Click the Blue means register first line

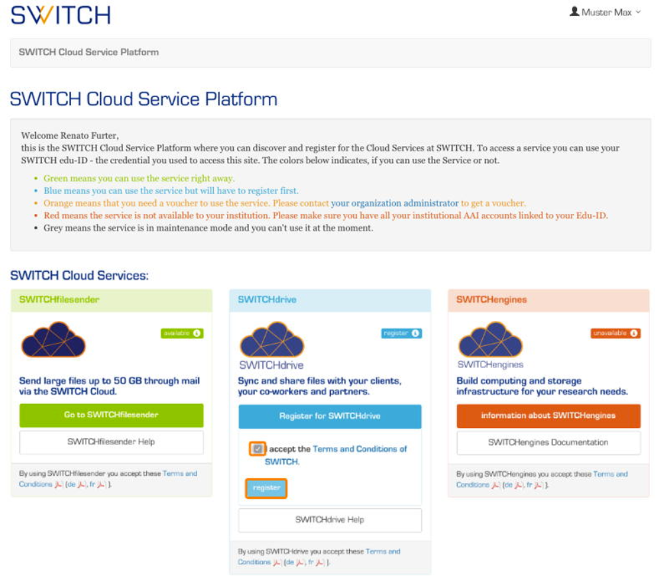click(171, 191)
